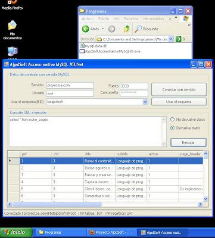Click SQL text area scrollbar down arrow
Image resolution: width=215 pixels, height=238 pixels.
(164, 144)
